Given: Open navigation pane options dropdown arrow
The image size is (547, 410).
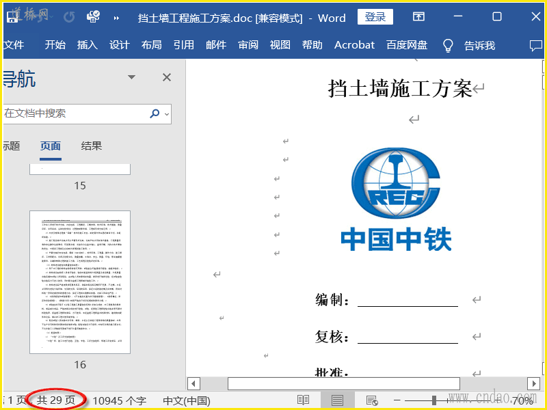Looking at the screenshot, I should pyautogui.click(x=131, y=77).
